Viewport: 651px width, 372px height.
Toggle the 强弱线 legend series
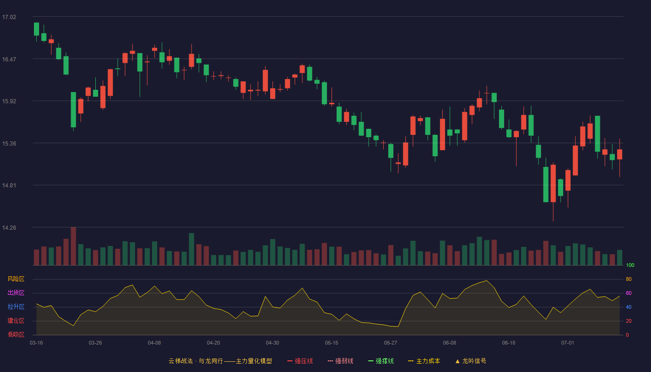click(340, 361)
